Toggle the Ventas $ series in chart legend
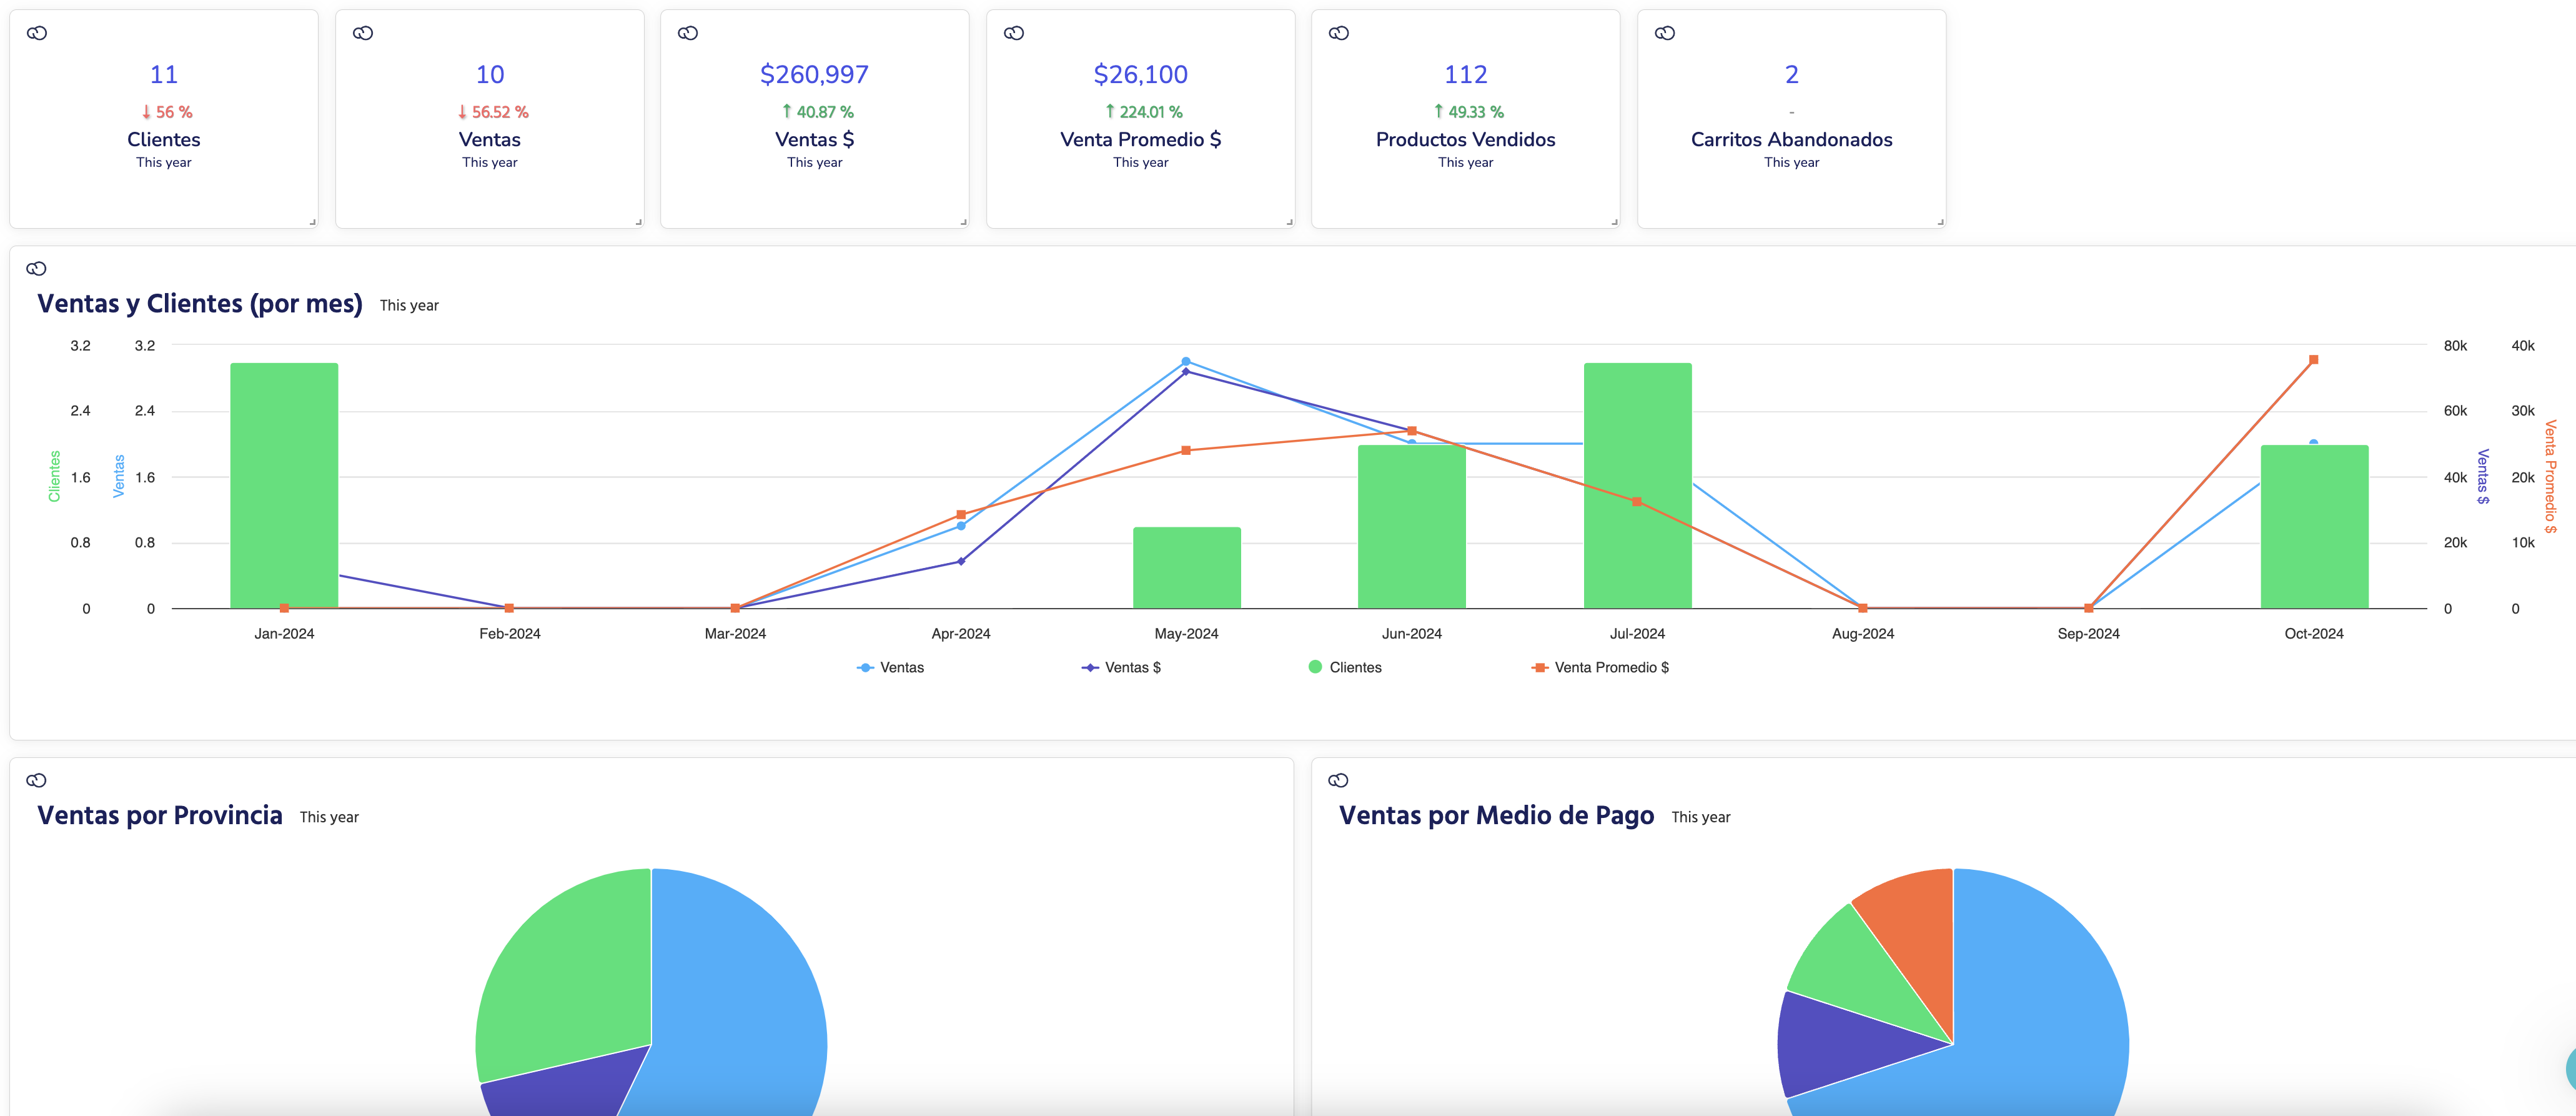 [1121, 667]
